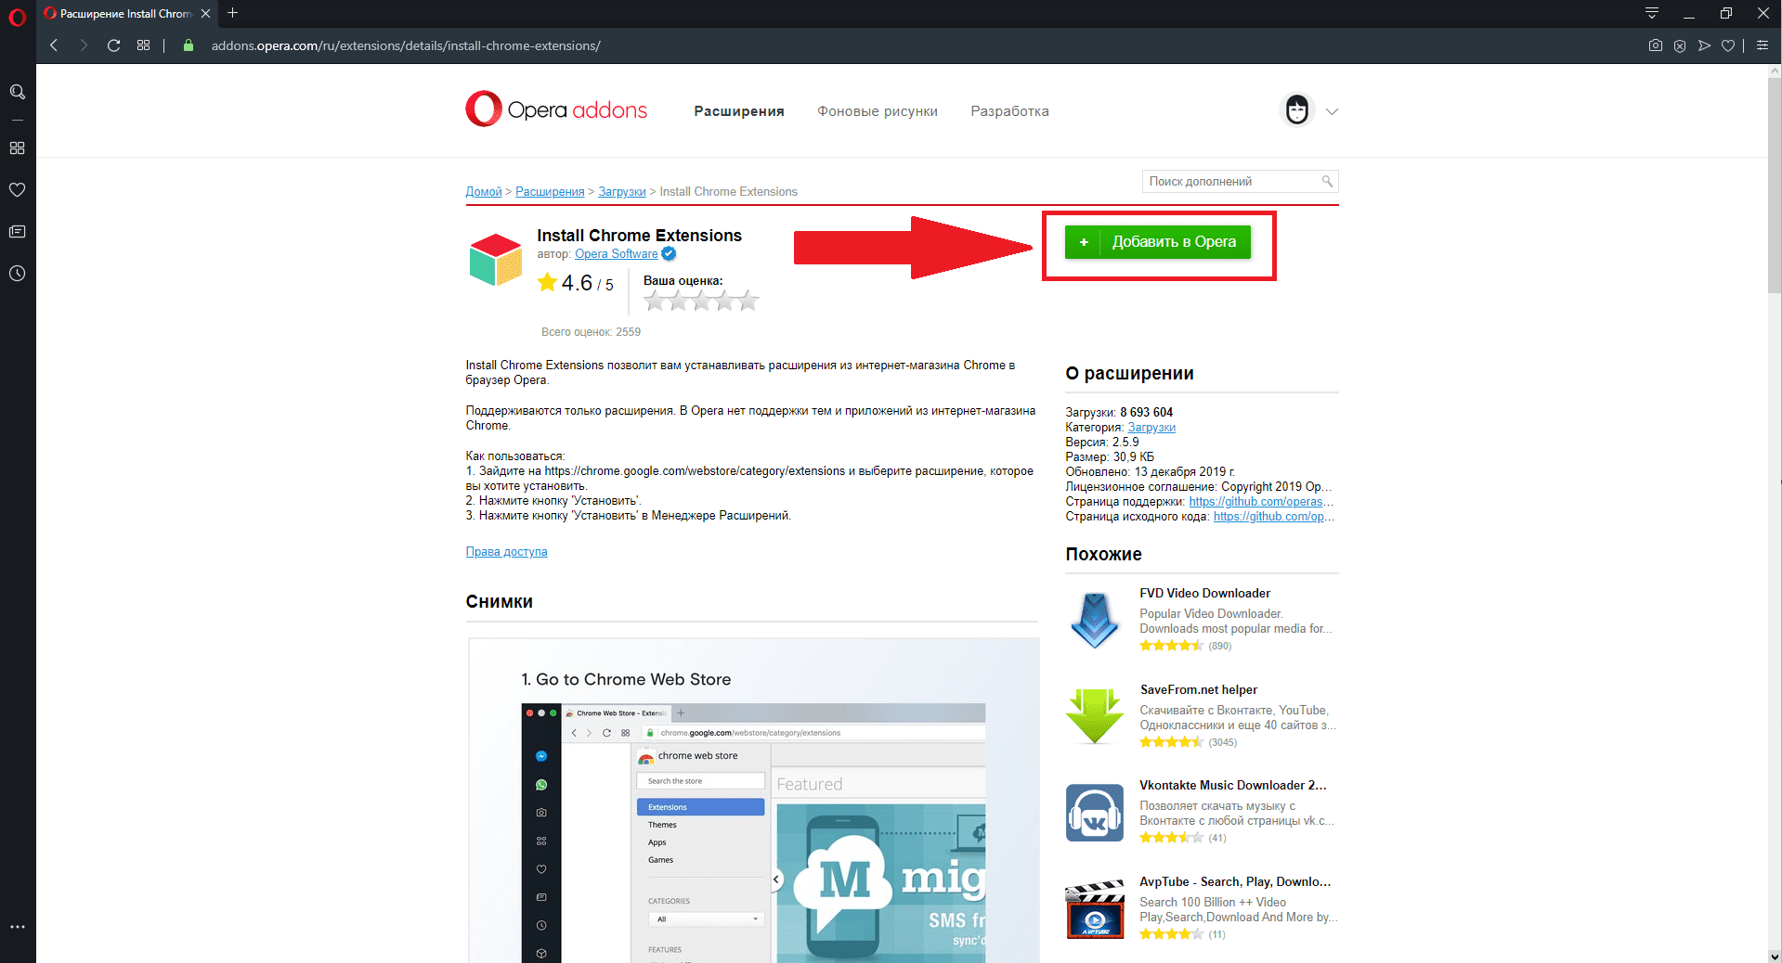Go to the Разработка section
The height and width of the screenshot is (963, 1782).
tap(1009, 111)
